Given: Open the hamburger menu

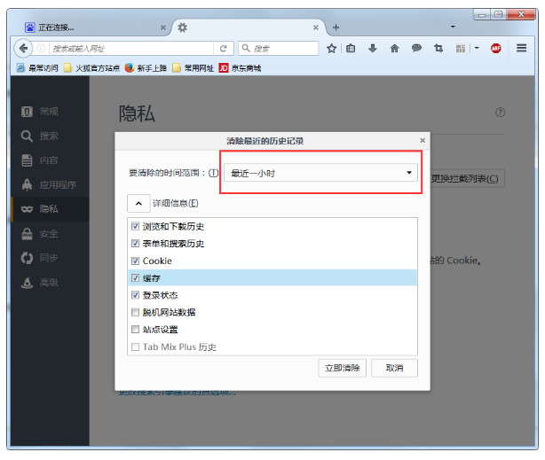Looking at the screenshot, I should [521, 48].
